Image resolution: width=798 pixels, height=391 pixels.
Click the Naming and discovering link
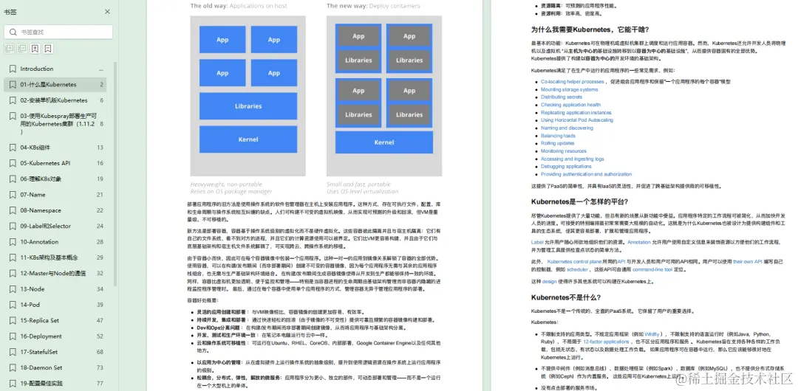[567, 128]
